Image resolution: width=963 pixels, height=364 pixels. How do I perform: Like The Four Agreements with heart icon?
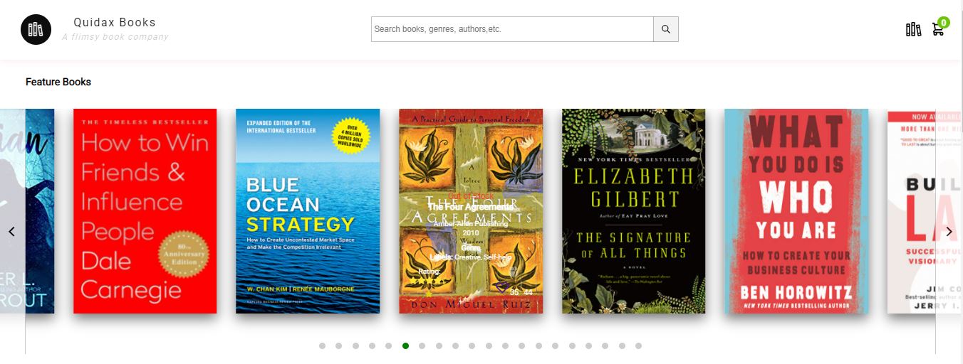502,287
